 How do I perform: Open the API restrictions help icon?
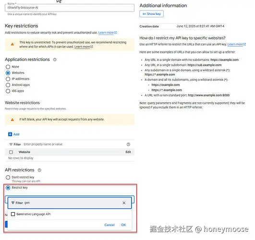tap(39, 170)
